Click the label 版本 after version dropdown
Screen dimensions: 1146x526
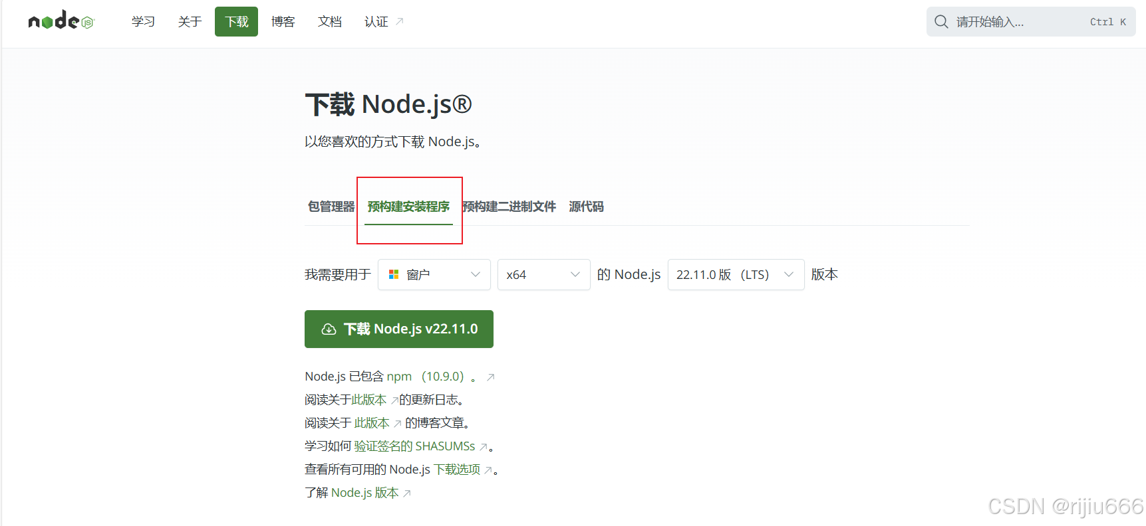[x=825, y=274]
